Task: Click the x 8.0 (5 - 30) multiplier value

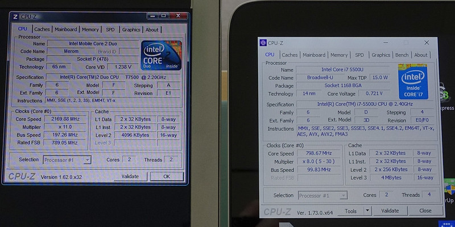Action: point(318,161)
